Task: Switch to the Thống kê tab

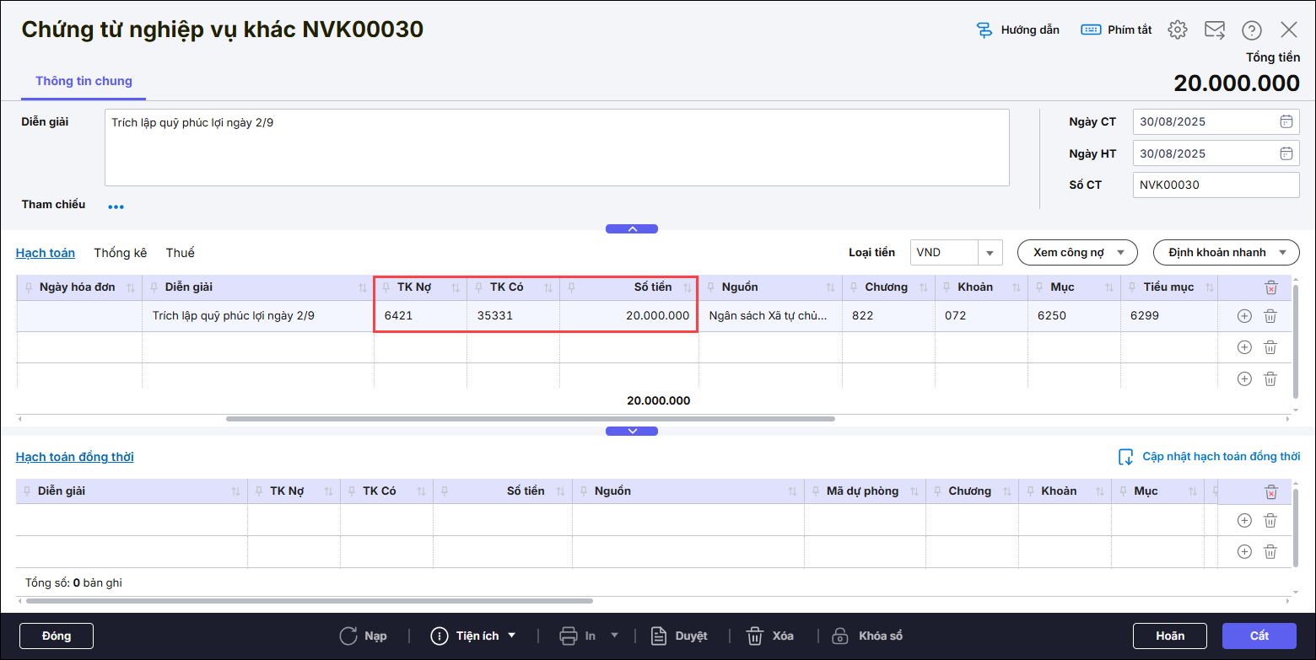Action: 120,253
